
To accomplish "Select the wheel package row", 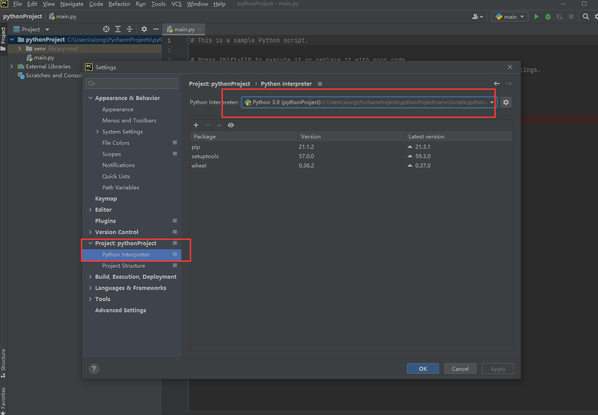I will click(351, 166).
